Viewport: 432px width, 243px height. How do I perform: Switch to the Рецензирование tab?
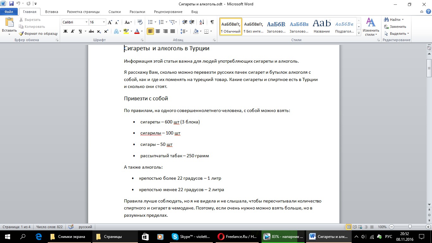click(168, 12)
